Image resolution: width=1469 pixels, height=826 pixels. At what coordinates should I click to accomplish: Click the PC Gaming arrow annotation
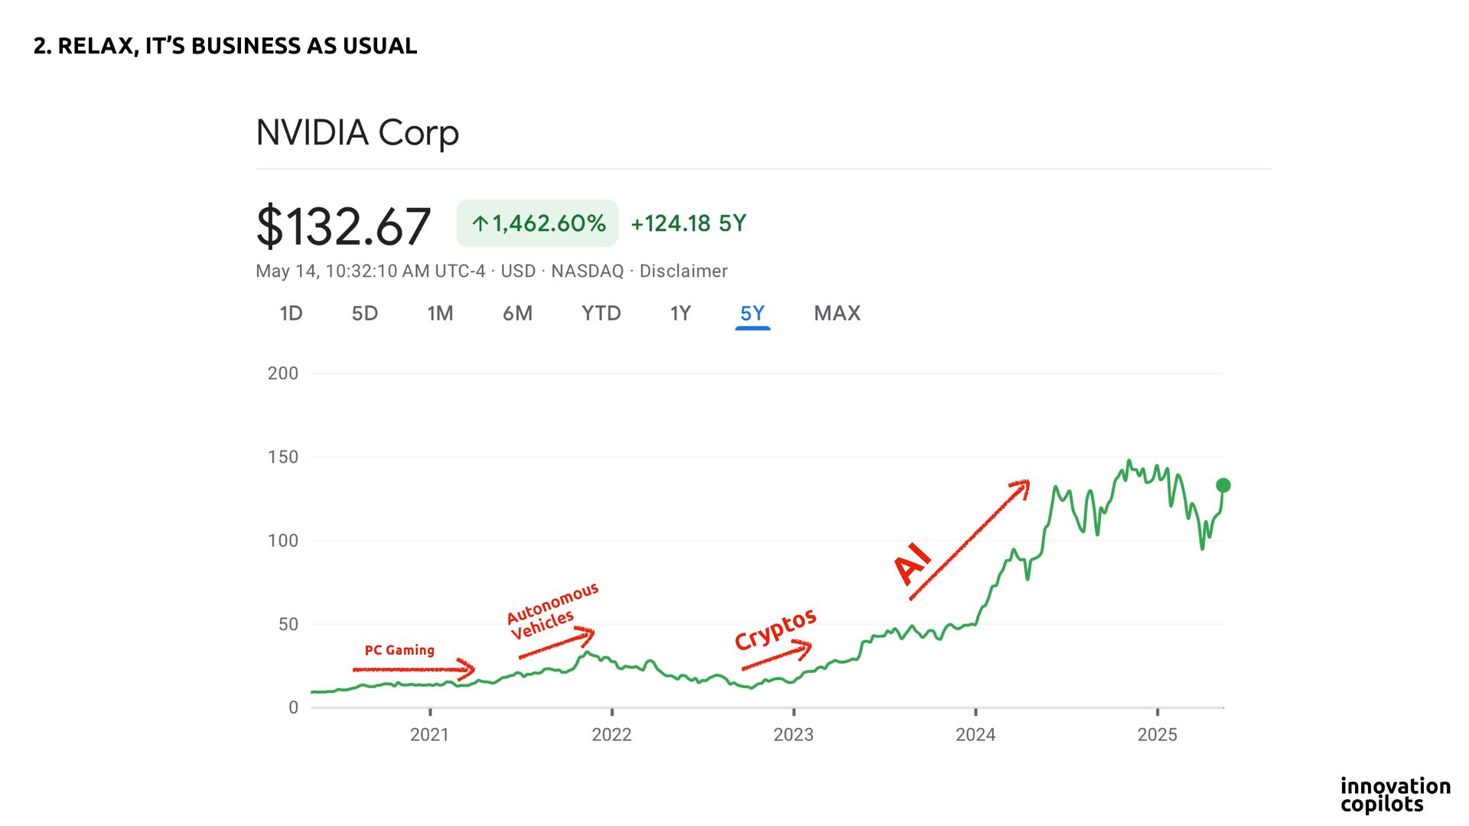(413, 669)
